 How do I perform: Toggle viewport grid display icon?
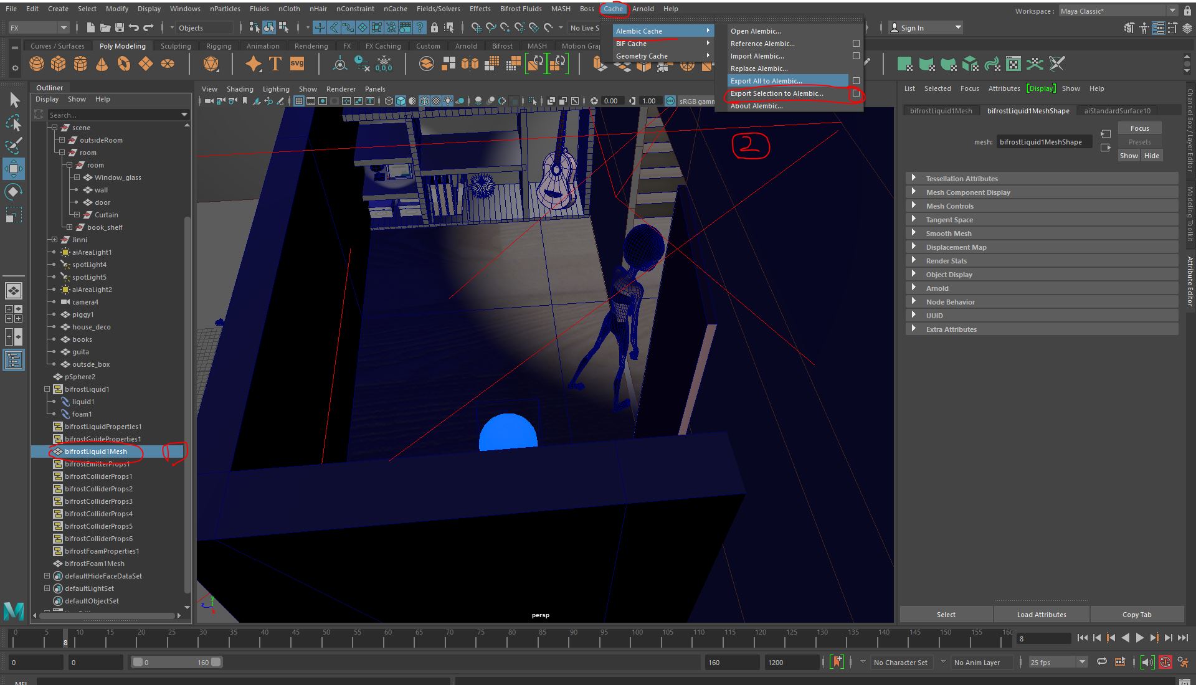tap(299, 101)
